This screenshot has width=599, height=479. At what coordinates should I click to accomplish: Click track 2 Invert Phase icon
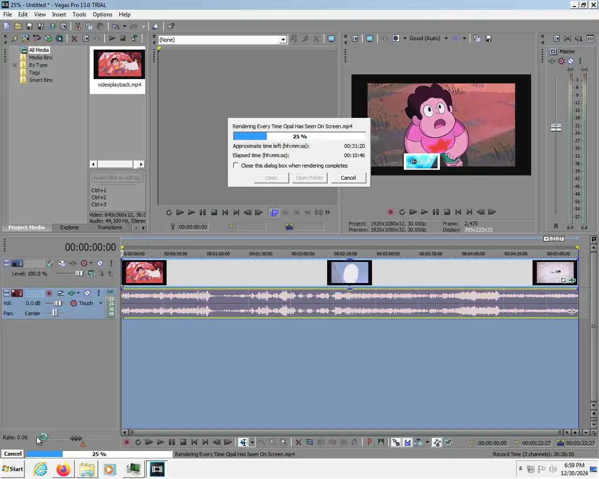[x=60, y=293]
